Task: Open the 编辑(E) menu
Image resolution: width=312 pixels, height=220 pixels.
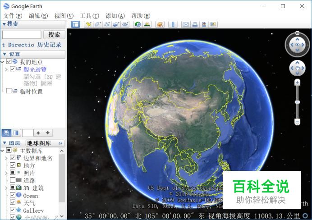Action: click(38, 16)
